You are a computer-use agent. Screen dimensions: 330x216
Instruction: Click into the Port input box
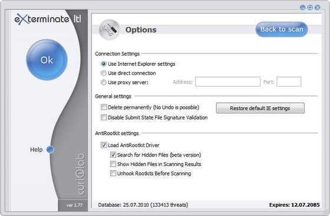coord(289,82)
